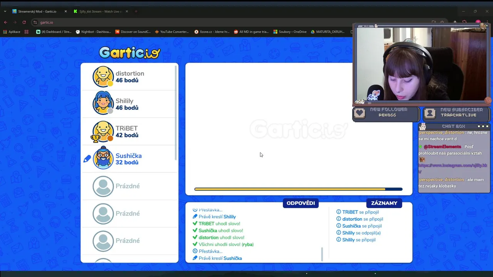Viewport: 493px width, 277px height.
Task: Click the pencil icon beside Sushička
Action: click(87, 159)
